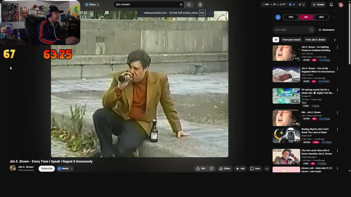The image size is (351, 197).
Task: Open options for Beating Skyrim video
Action: [x=337, y=129]
